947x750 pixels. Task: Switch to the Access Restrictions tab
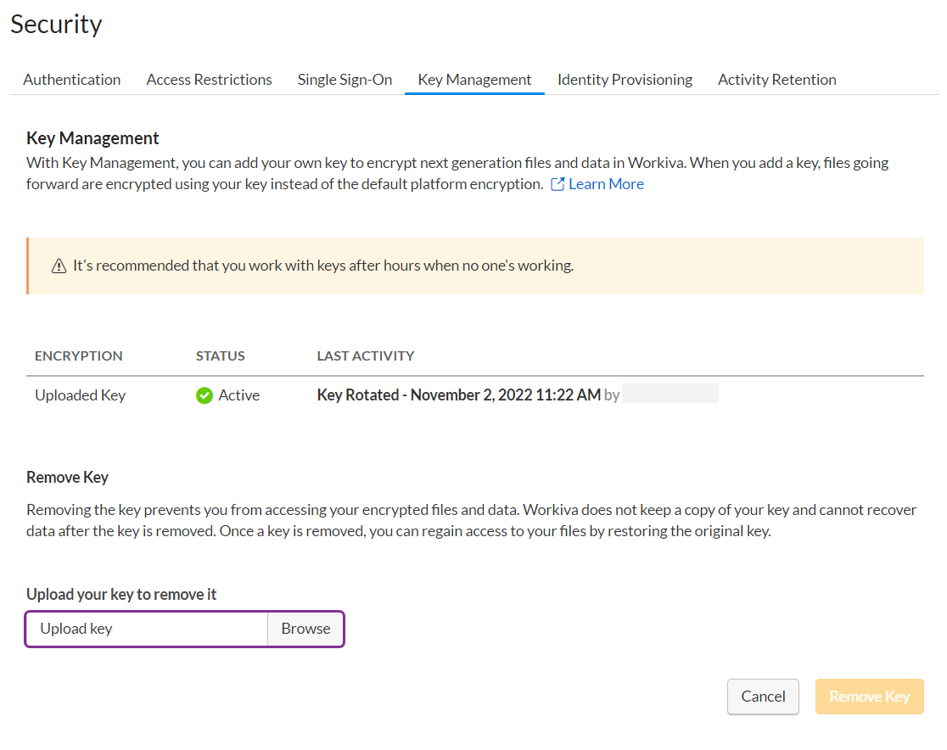tap(209, 80)
